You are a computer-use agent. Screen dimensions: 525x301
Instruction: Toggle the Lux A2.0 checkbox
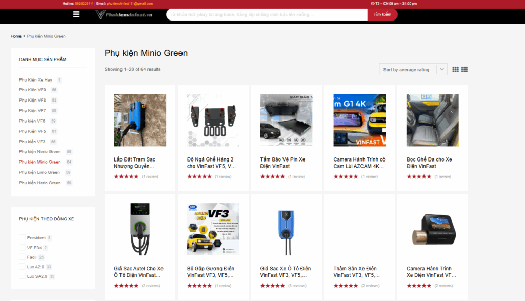click(22, 267)
